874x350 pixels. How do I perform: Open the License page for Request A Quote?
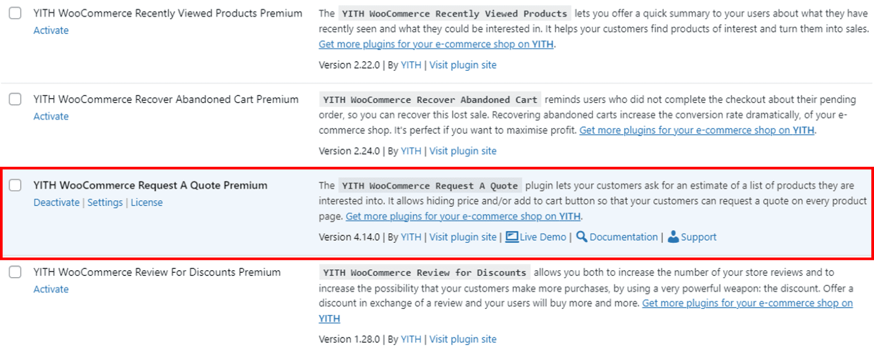(x=147, y=202)
